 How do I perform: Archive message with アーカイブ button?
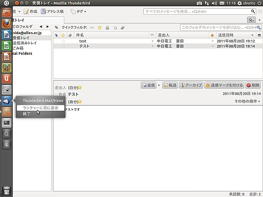(191, 85)
